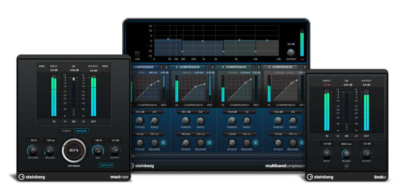The width and height of the screenshot is (402, 194).
Task: Click band 4 gain handle in frequency graph
Action: (x=267, y=40)
